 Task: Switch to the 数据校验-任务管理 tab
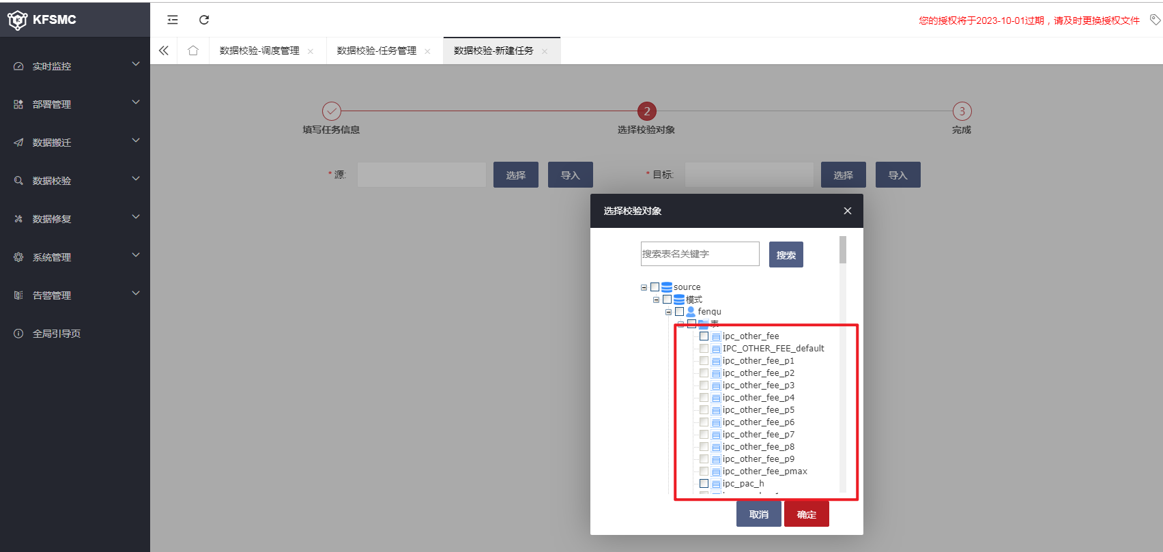point(376,50)
